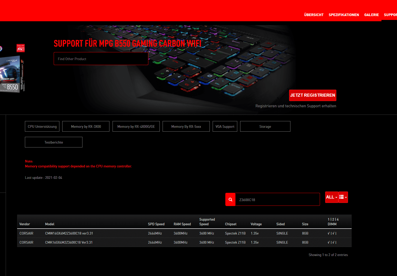Expand the ALL filter dropdown

point(332,197)
